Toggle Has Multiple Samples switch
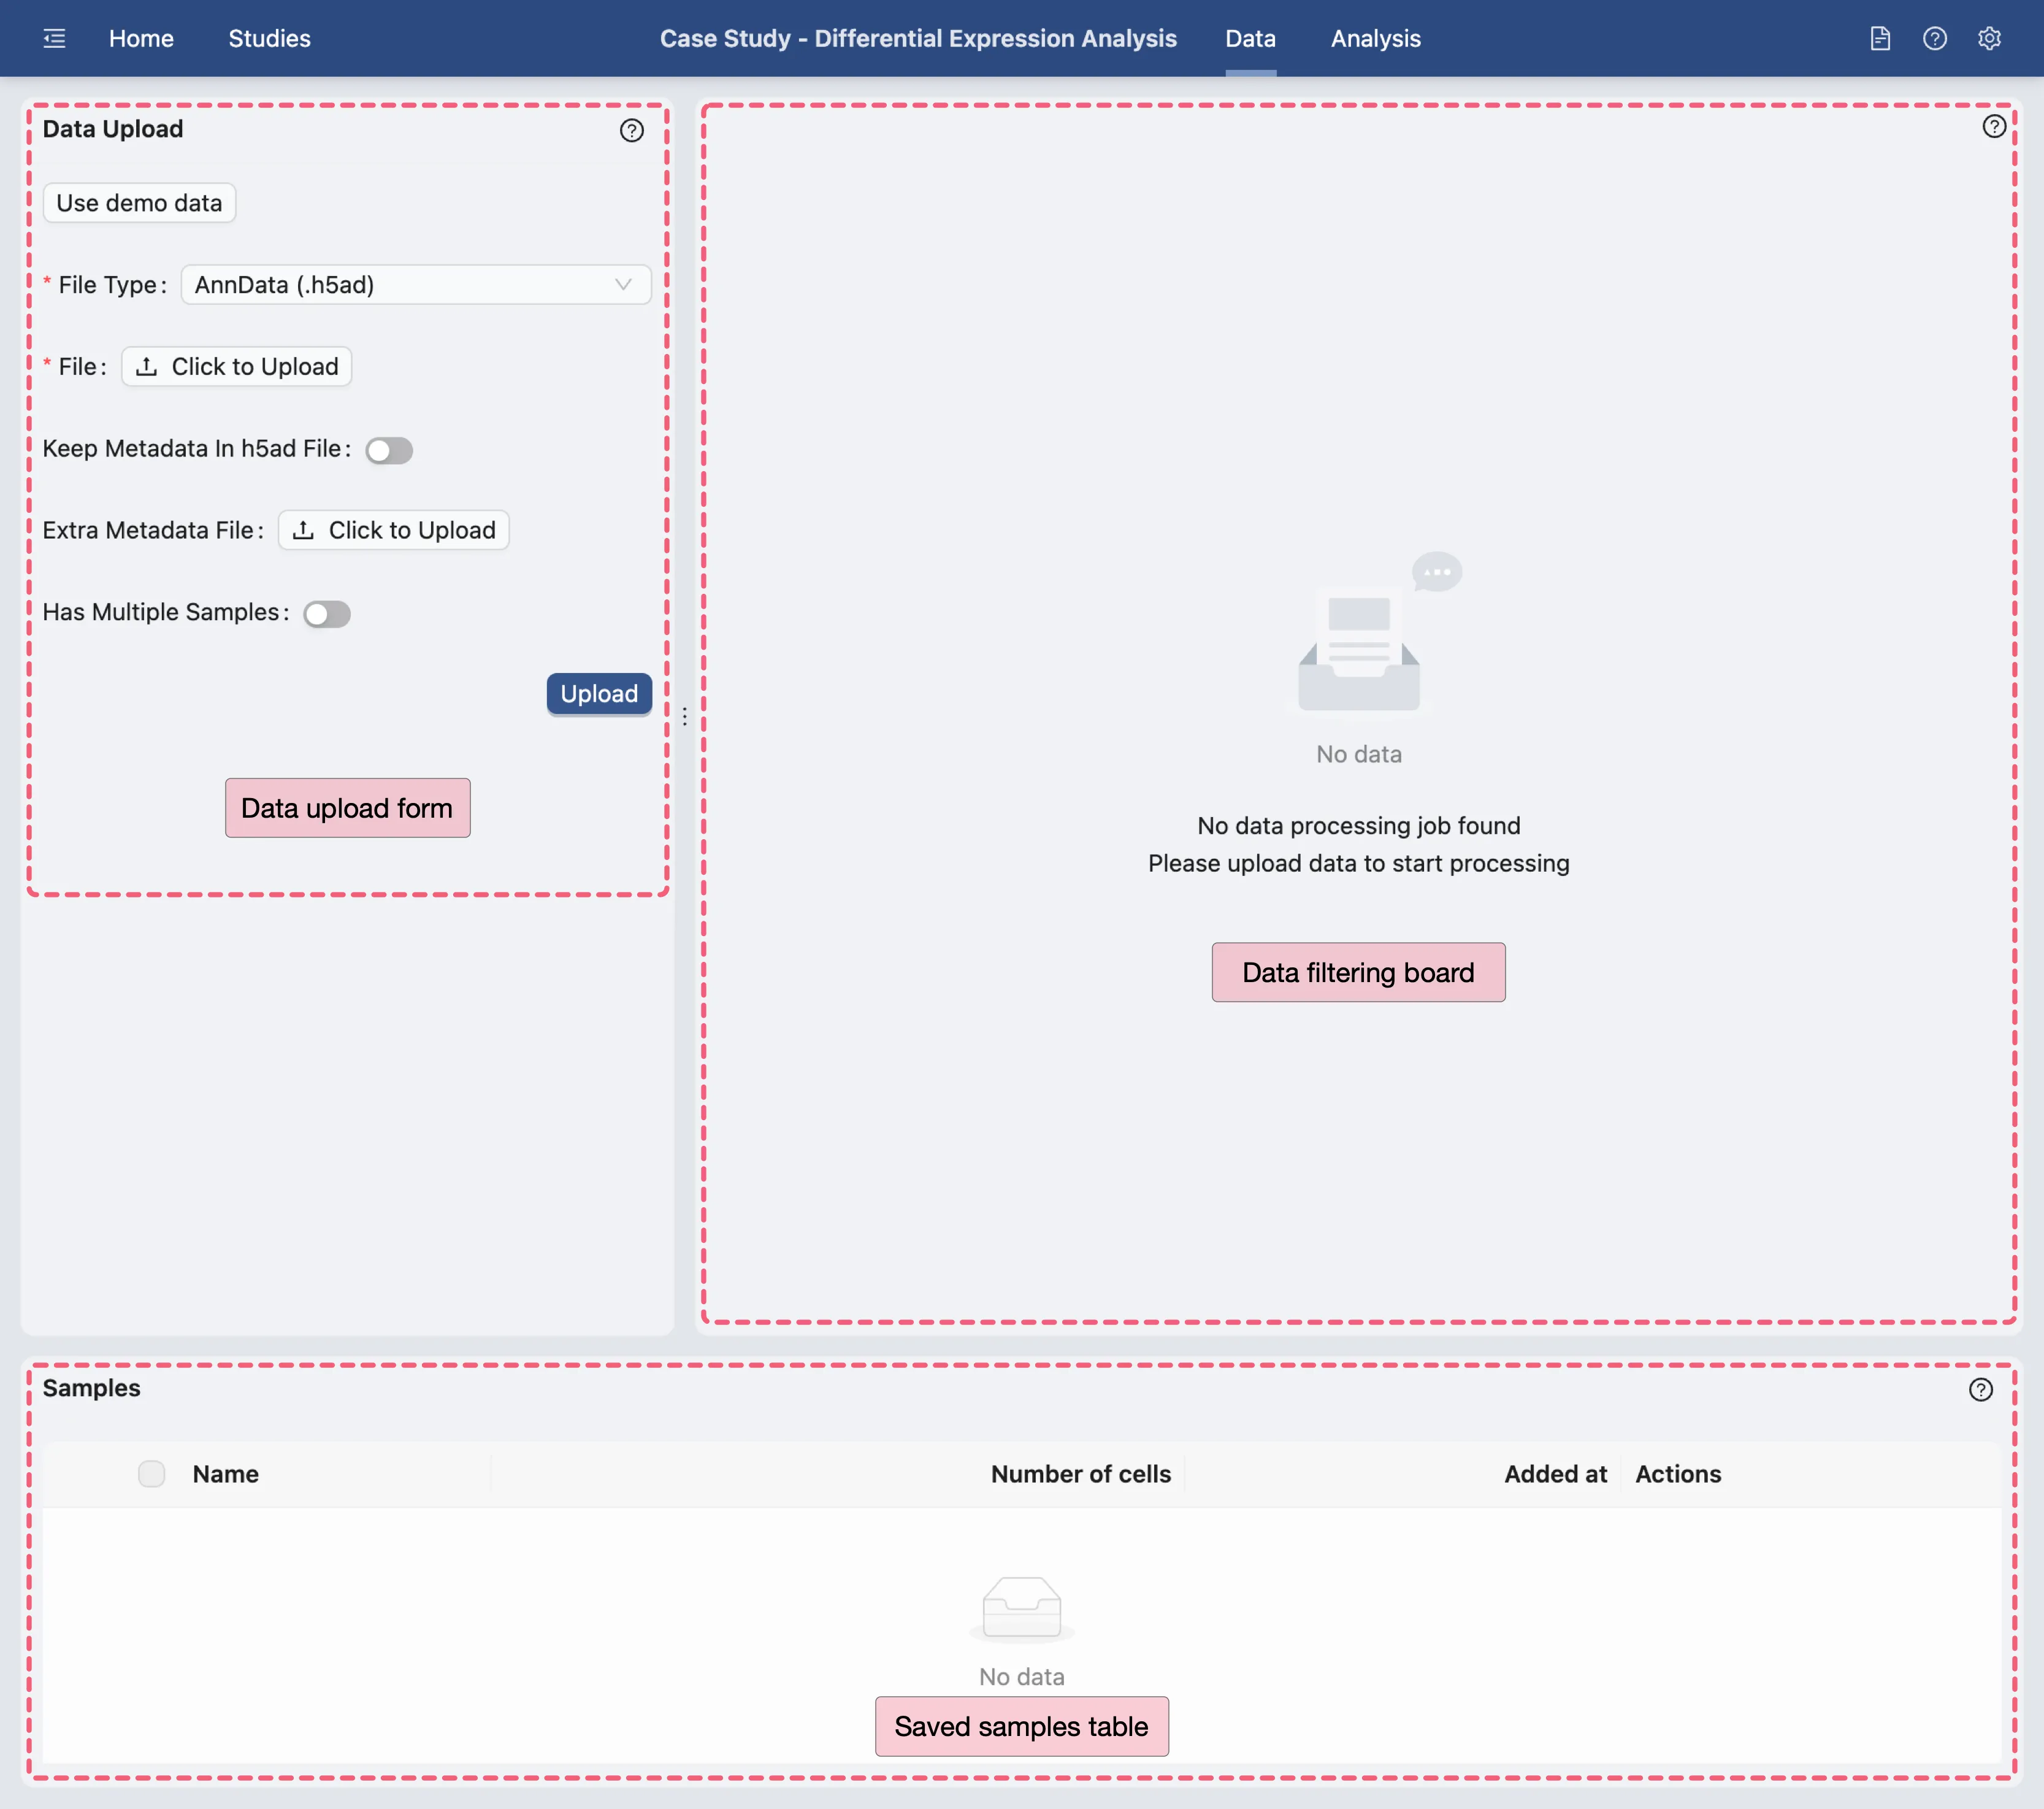 tap(327, 613)
